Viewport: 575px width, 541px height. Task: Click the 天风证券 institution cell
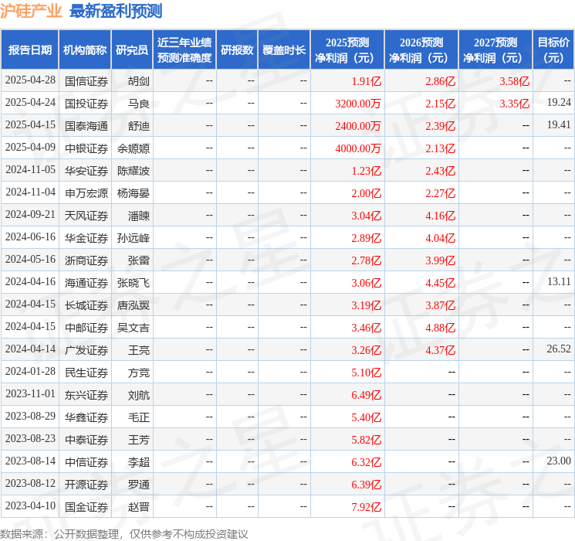point(86,216)
